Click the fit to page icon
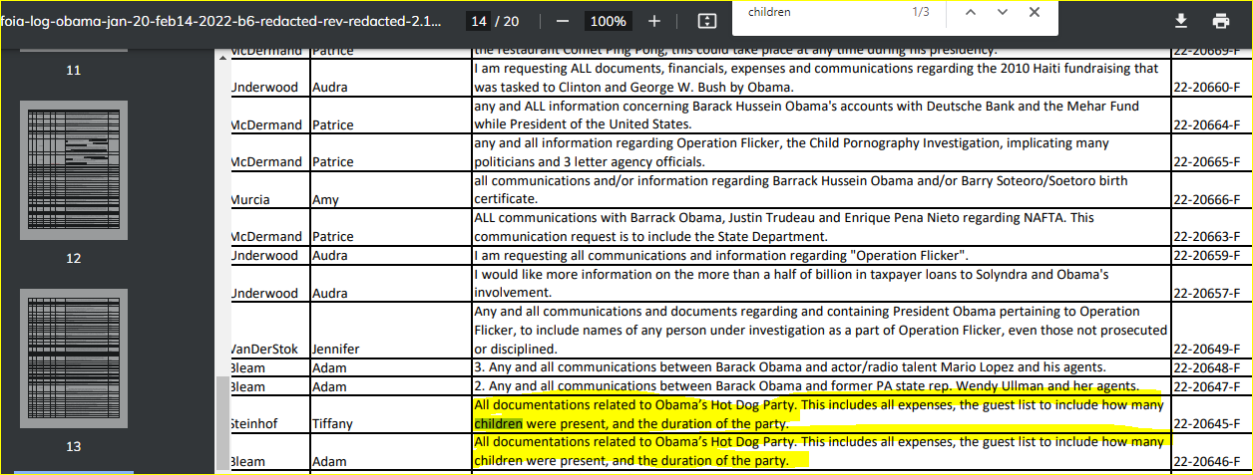1253x475 pixels. [707, 21]
